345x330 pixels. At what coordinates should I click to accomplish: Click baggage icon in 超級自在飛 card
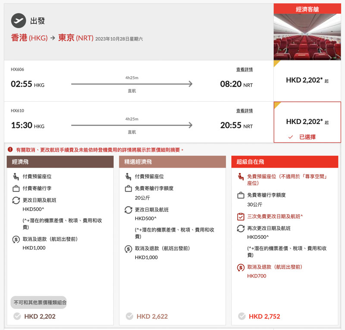[x=241, y=195]
